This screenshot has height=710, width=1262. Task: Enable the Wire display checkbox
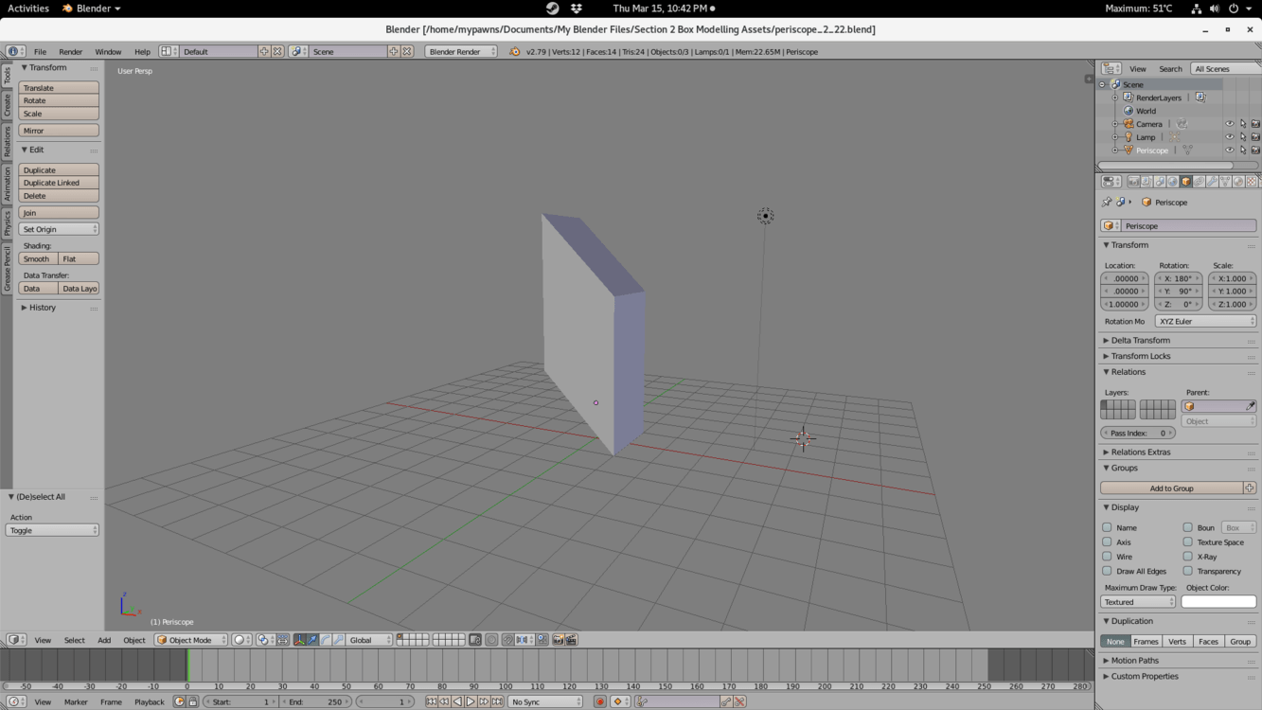(x=1107, y=557)
